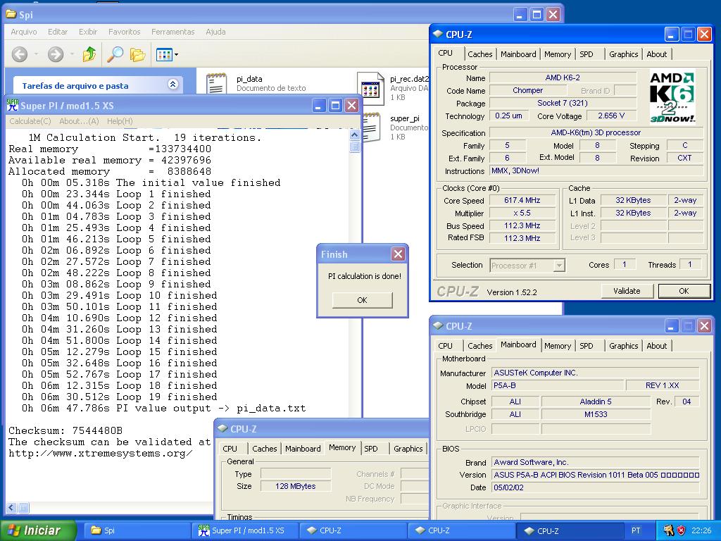
Task: Switch to SPD tab in top CPU-Z window
Action: tap(587, 54)
